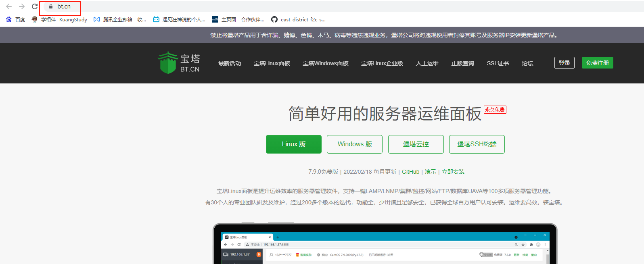Click the 登录 button
Viewport: 644px width, 264px height.
point(565,63)
